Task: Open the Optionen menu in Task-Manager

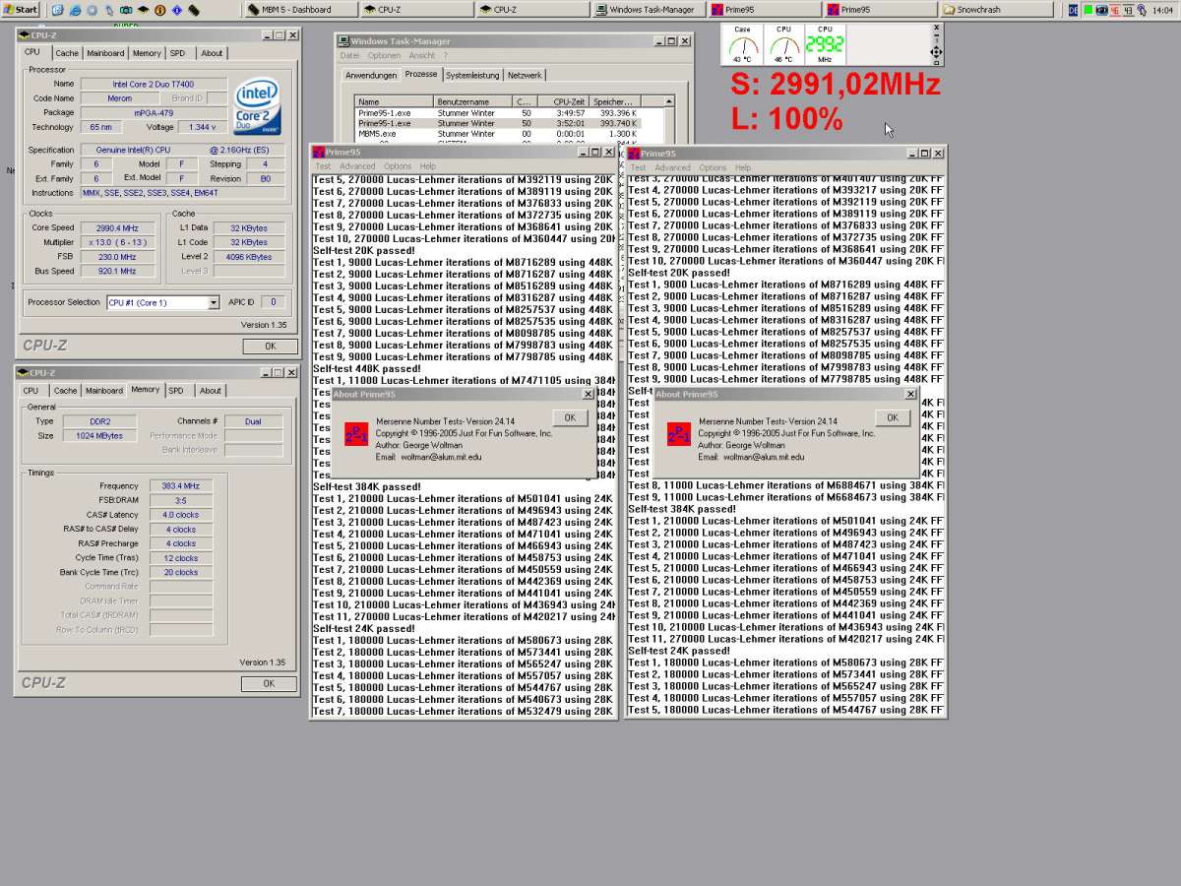Action: click(x=384, y=56)
